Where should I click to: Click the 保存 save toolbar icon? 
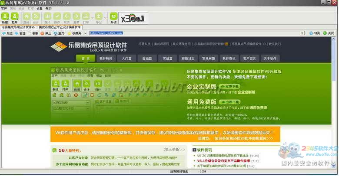[57, 18]
